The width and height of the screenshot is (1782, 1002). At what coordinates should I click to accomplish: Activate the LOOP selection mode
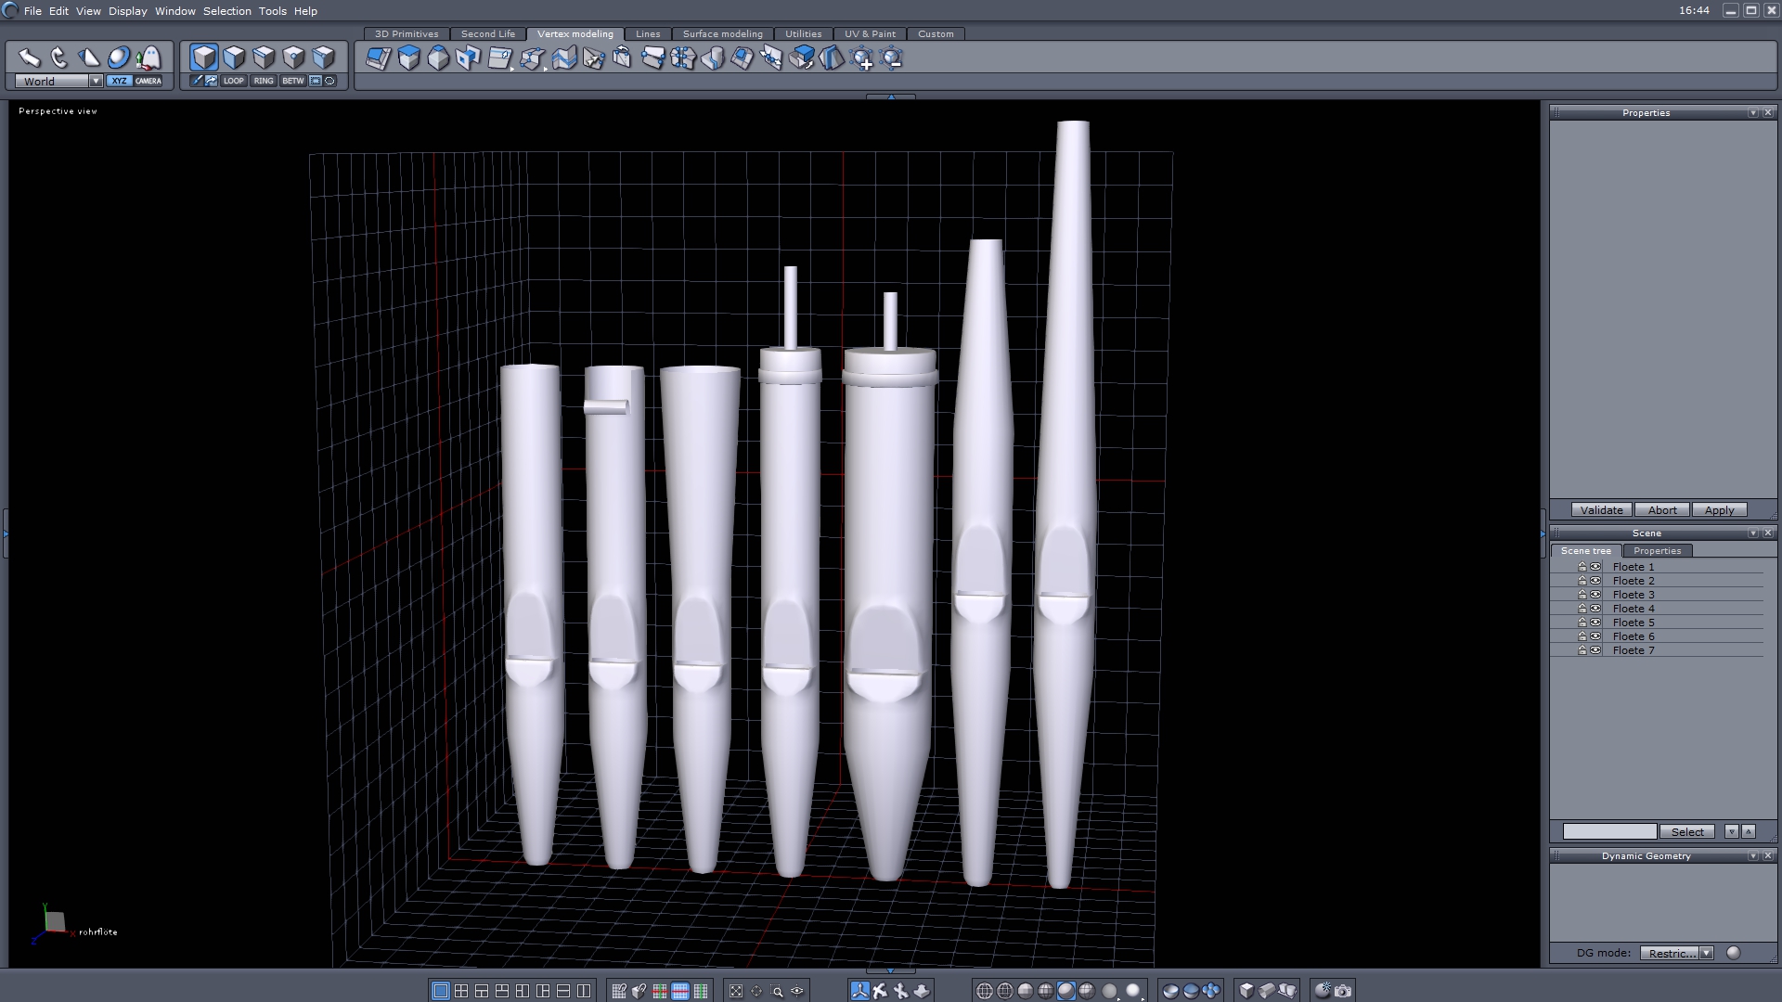point(233,81)
